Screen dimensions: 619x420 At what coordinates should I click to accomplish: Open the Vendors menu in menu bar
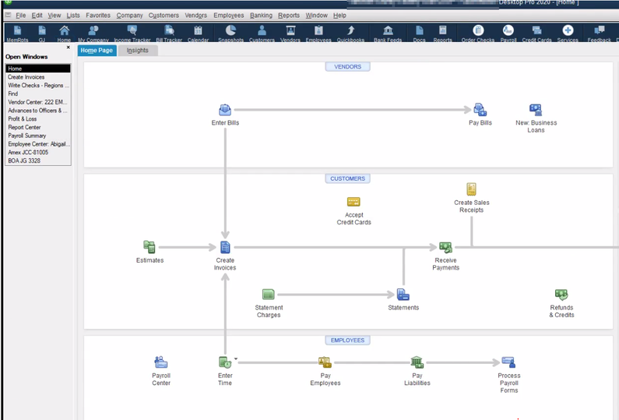195,16
